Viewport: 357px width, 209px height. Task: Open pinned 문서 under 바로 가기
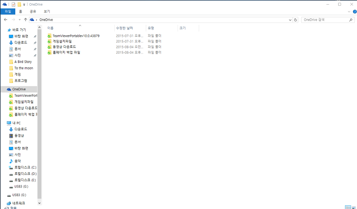(17, 49)
